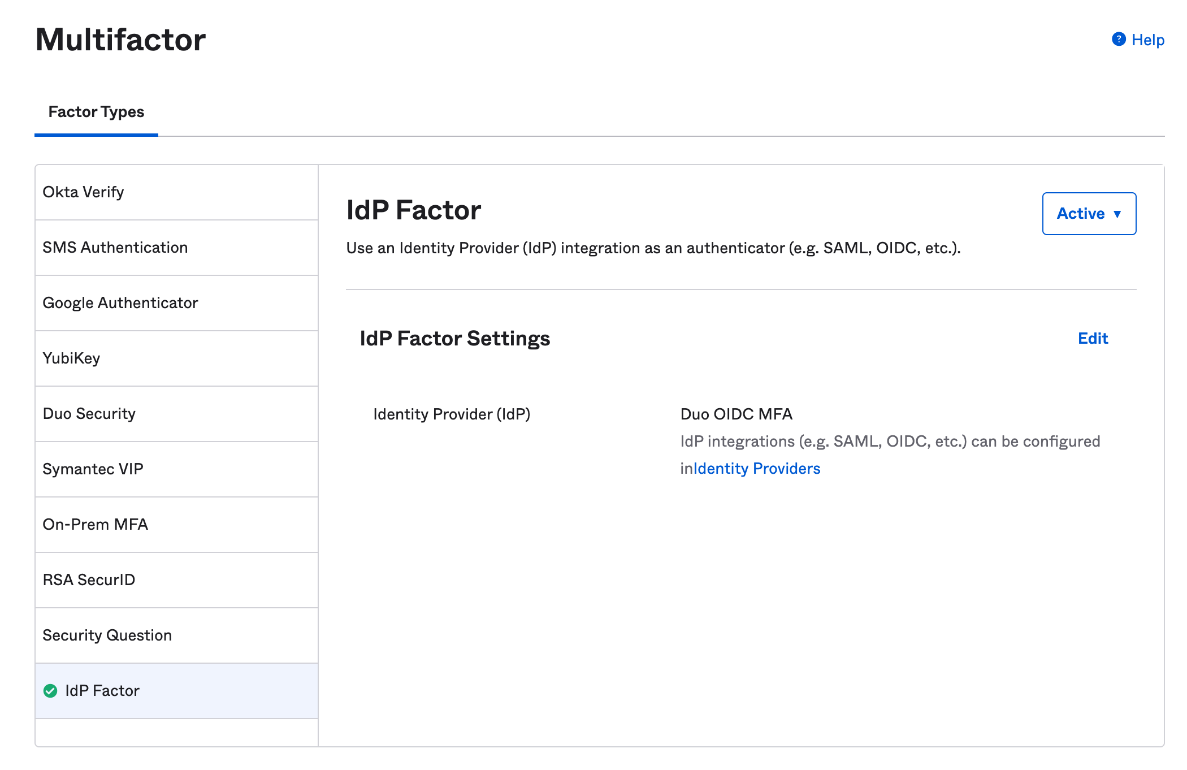1187x770 pixels.
Task: Select Okta Verify from the factor list
Action: pyautogui.click(x=83, y=192)
